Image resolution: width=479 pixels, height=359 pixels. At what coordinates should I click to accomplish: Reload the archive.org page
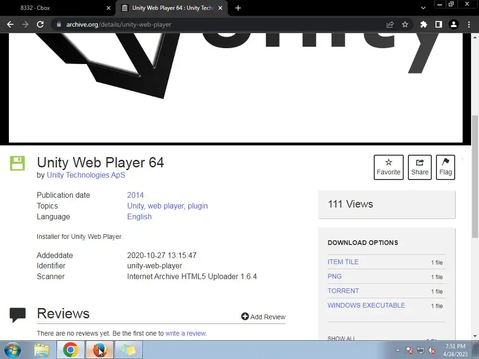[x=40, y=24]
